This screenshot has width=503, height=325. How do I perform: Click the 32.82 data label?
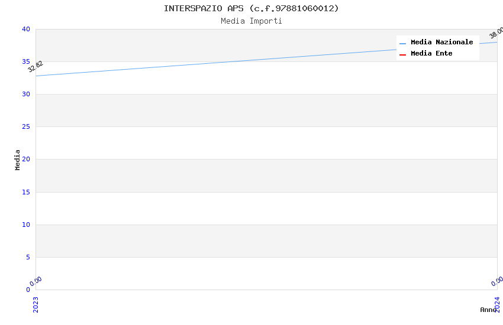point(36,66)
